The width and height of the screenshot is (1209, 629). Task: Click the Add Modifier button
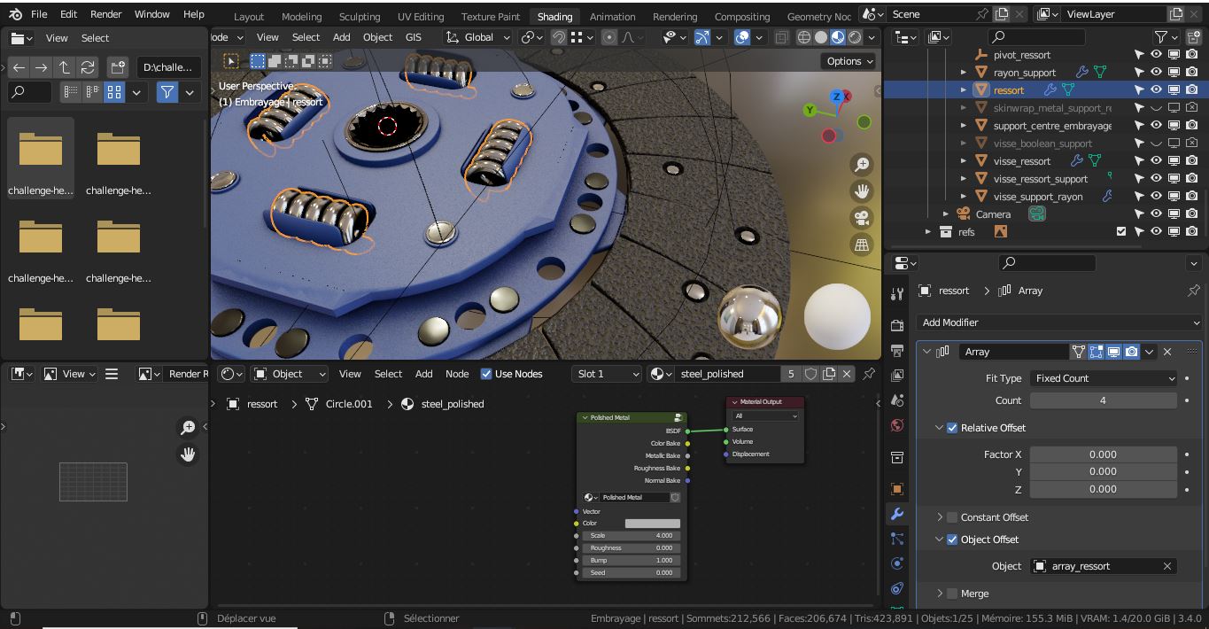1058,322
